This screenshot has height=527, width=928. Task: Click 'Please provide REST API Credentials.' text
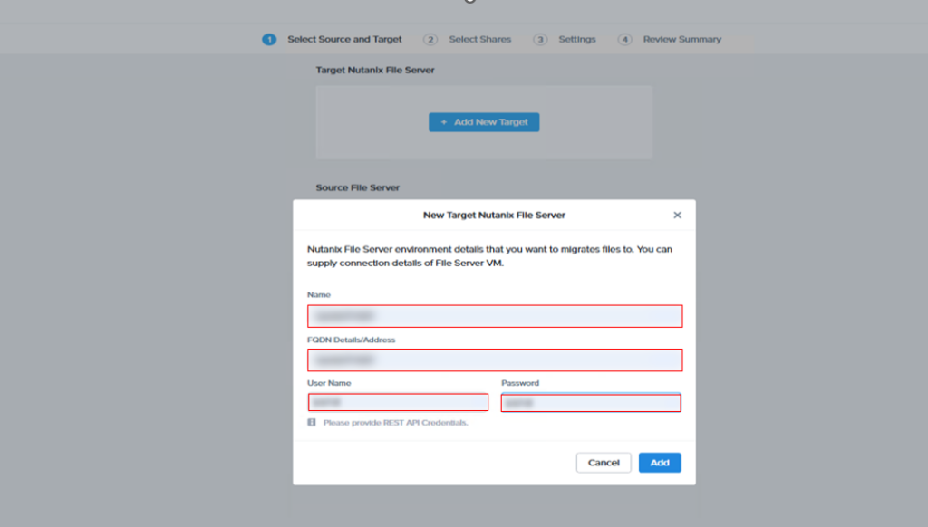(x=395, y=423)
